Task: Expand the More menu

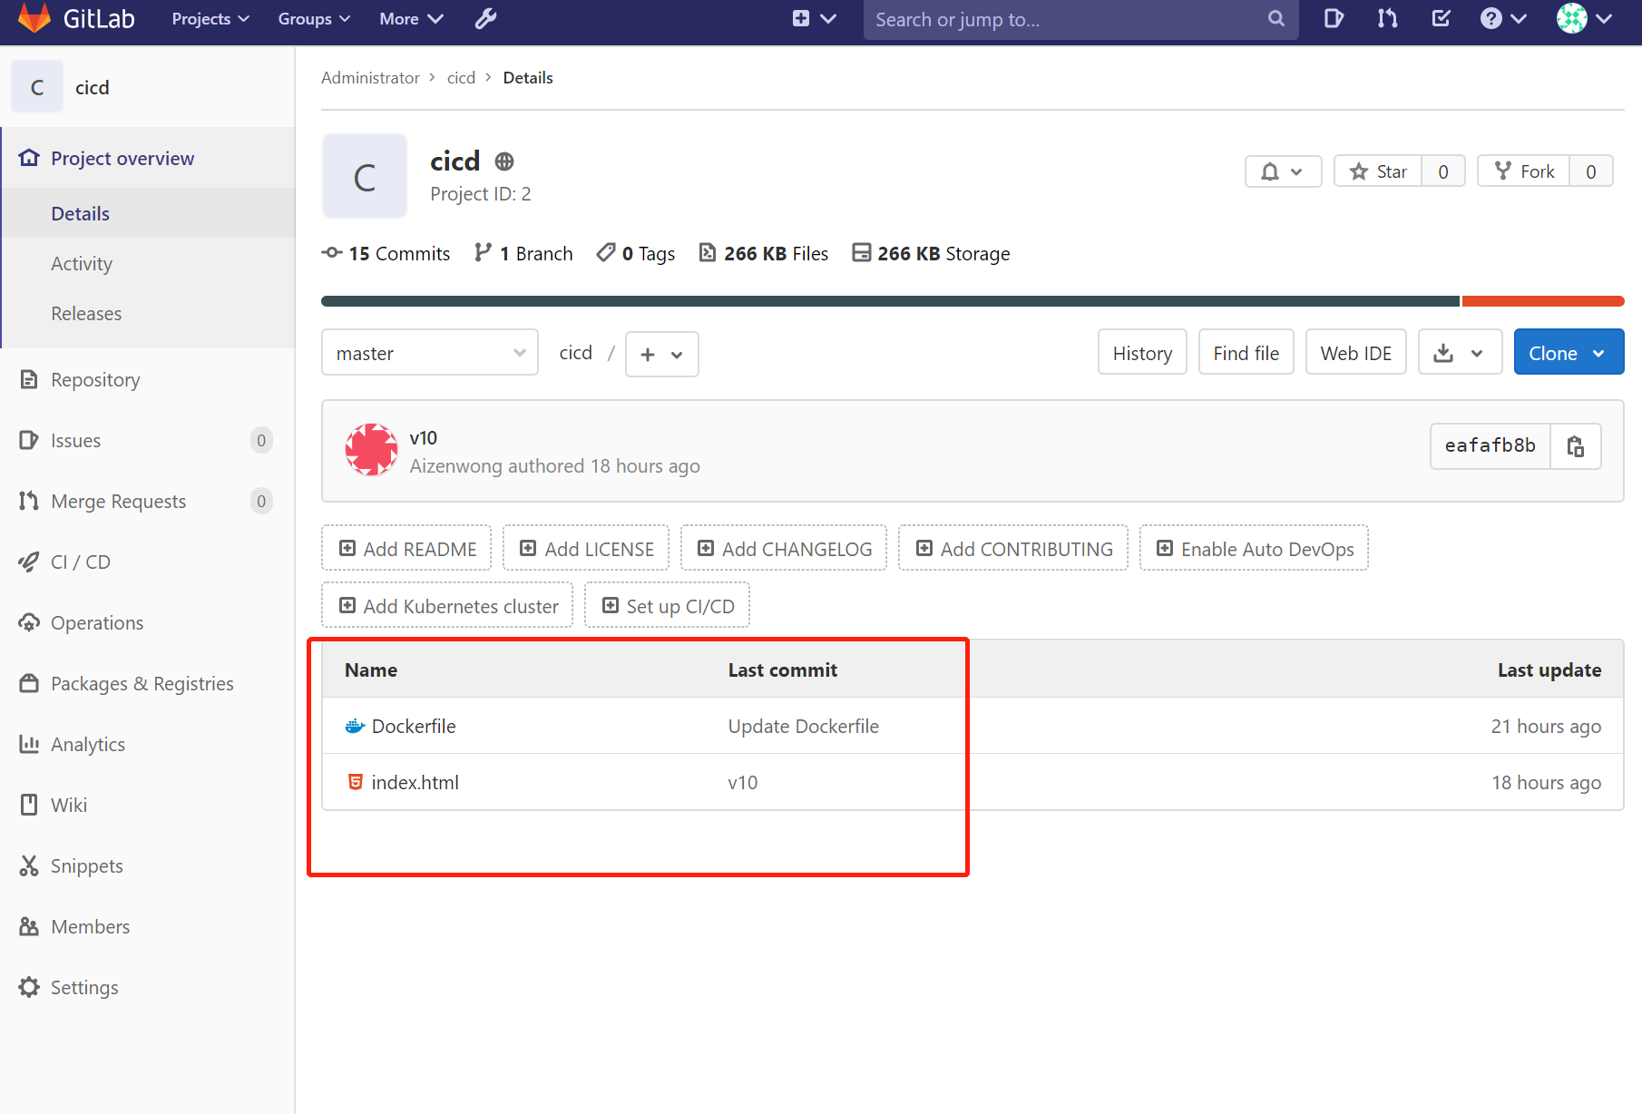Action: pos(411,19)
